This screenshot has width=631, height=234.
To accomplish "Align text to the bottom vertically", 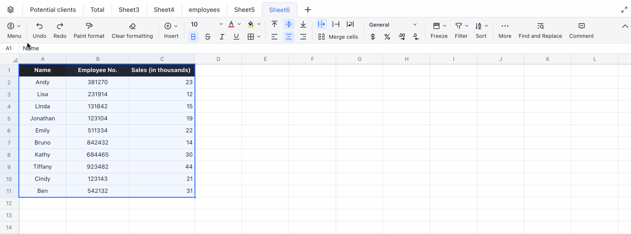I will coord(303,24).
